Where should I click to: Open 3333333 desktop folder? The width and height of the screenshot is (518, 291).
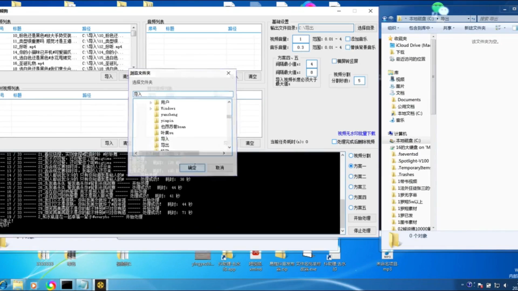(x=45, y=259)
